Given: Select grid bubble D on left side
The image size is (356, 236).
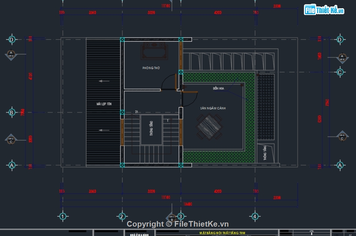Looking at the screenshot, I should [12, 40].
